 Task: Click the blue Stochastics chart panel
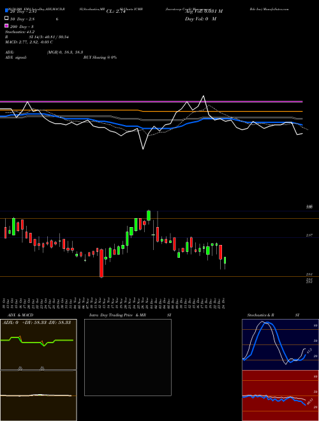280,344
